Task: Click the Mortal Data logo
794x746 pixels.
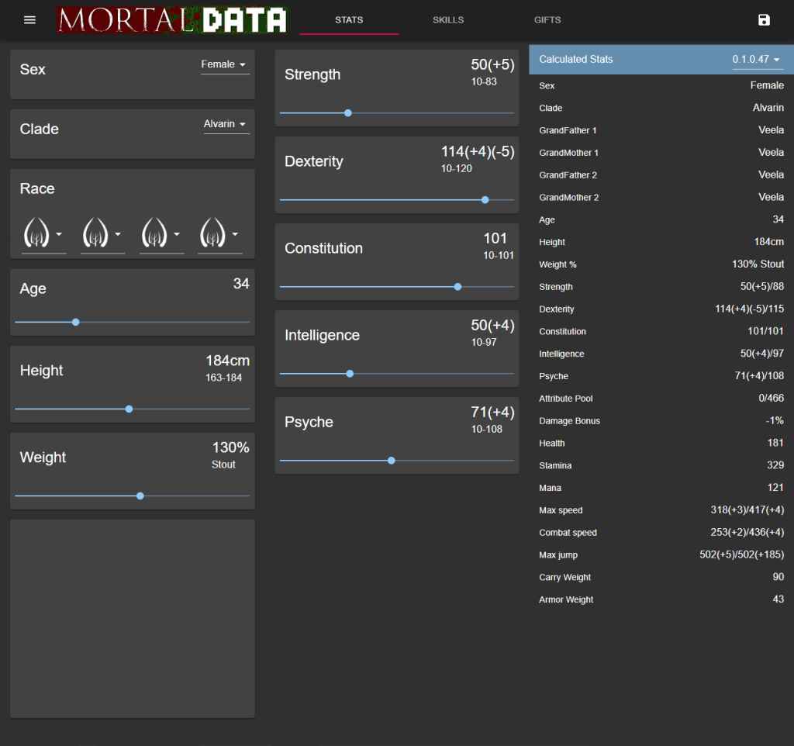Action: (171, 20)
